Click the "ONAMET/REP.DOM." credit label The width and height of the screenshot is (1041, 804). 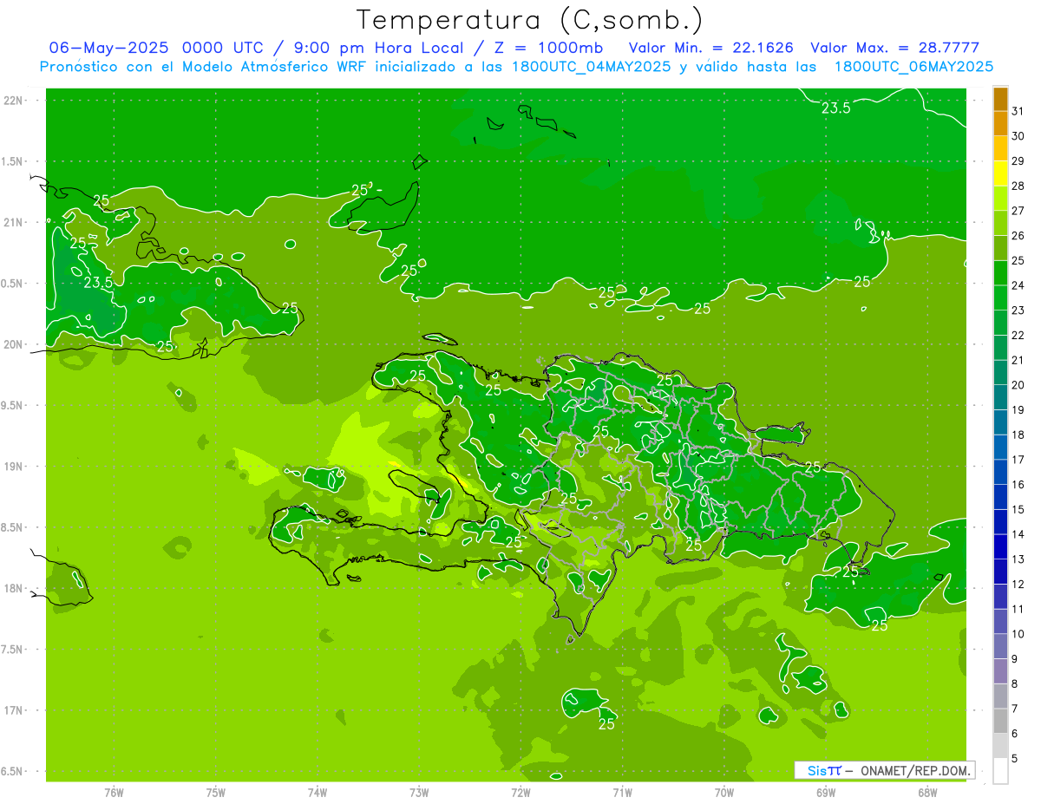[916, 770]
